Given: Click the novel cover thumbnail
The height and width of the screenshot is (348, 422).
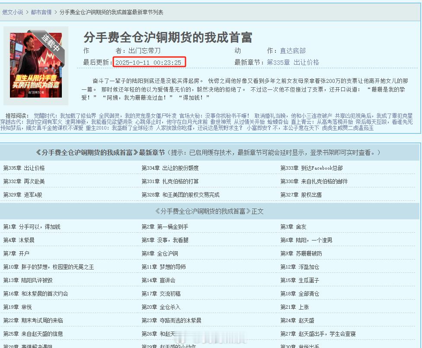Looking at the screenshot, I should tap(36, 66).
